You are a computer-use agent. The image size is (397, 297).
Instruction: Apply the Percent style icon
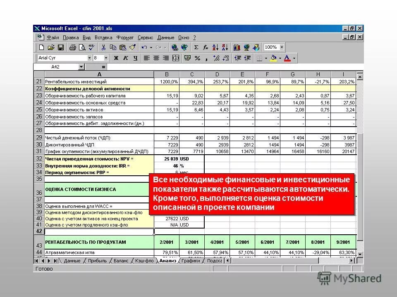197,58
